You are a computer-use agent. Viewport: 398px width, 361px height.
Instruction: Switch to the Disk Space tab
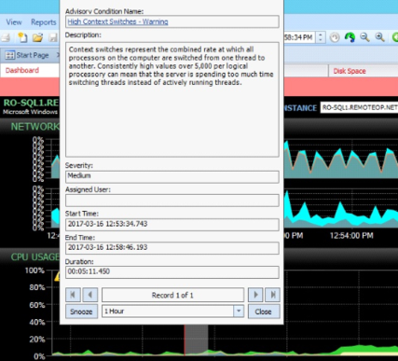point(350,71)
